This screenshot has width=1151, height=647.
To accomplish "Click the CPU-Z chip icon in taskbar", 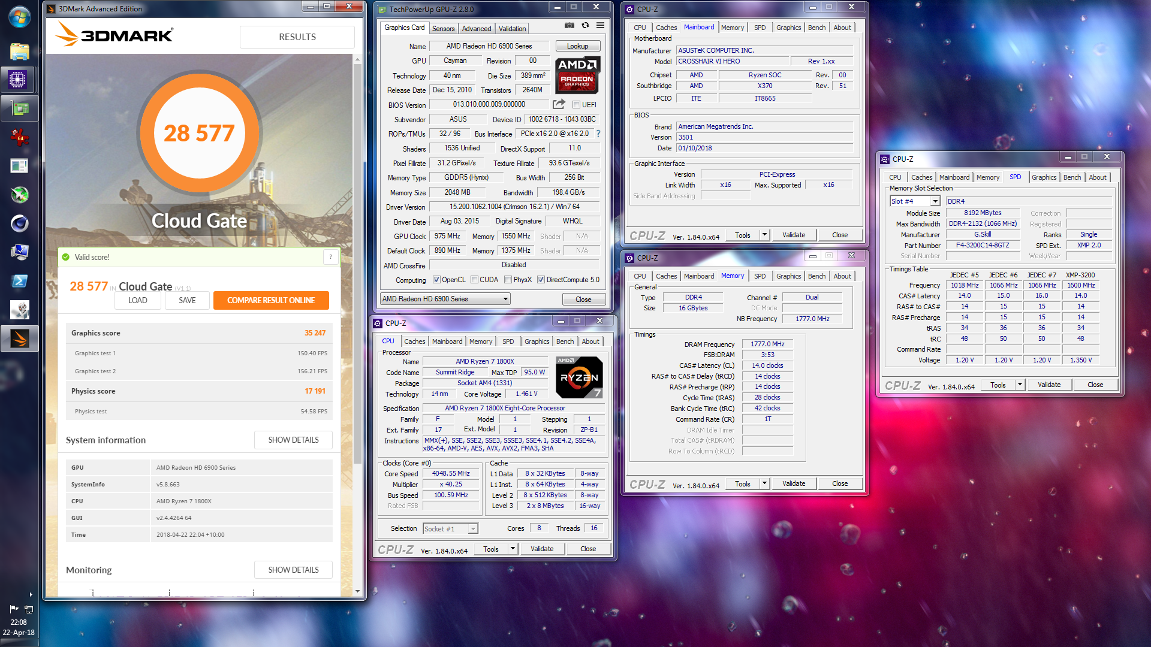I will point(17,79).
